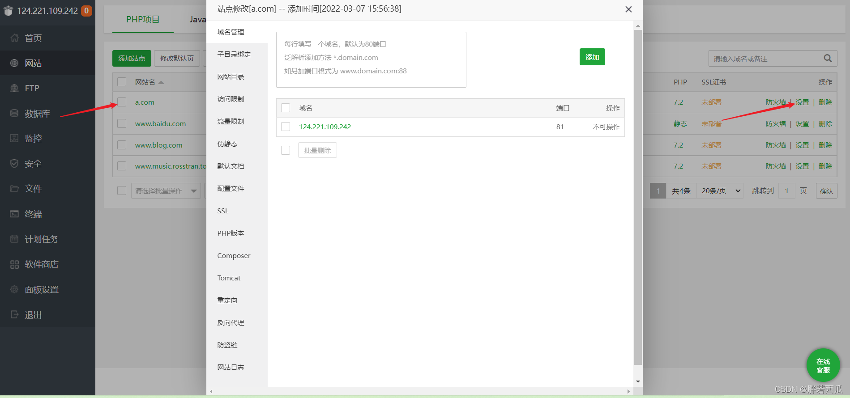Click the 数据库 database icon
Image resolution: width=850 pixels, height=398 pixels.
click(x=14, y=113)
